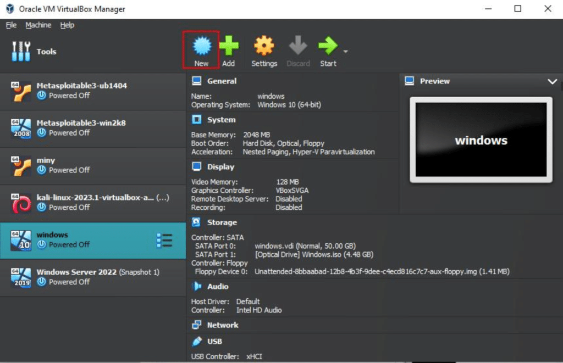Select Windows Server 2022 machine name
563x363 pixels.
(x=76, y=272)
